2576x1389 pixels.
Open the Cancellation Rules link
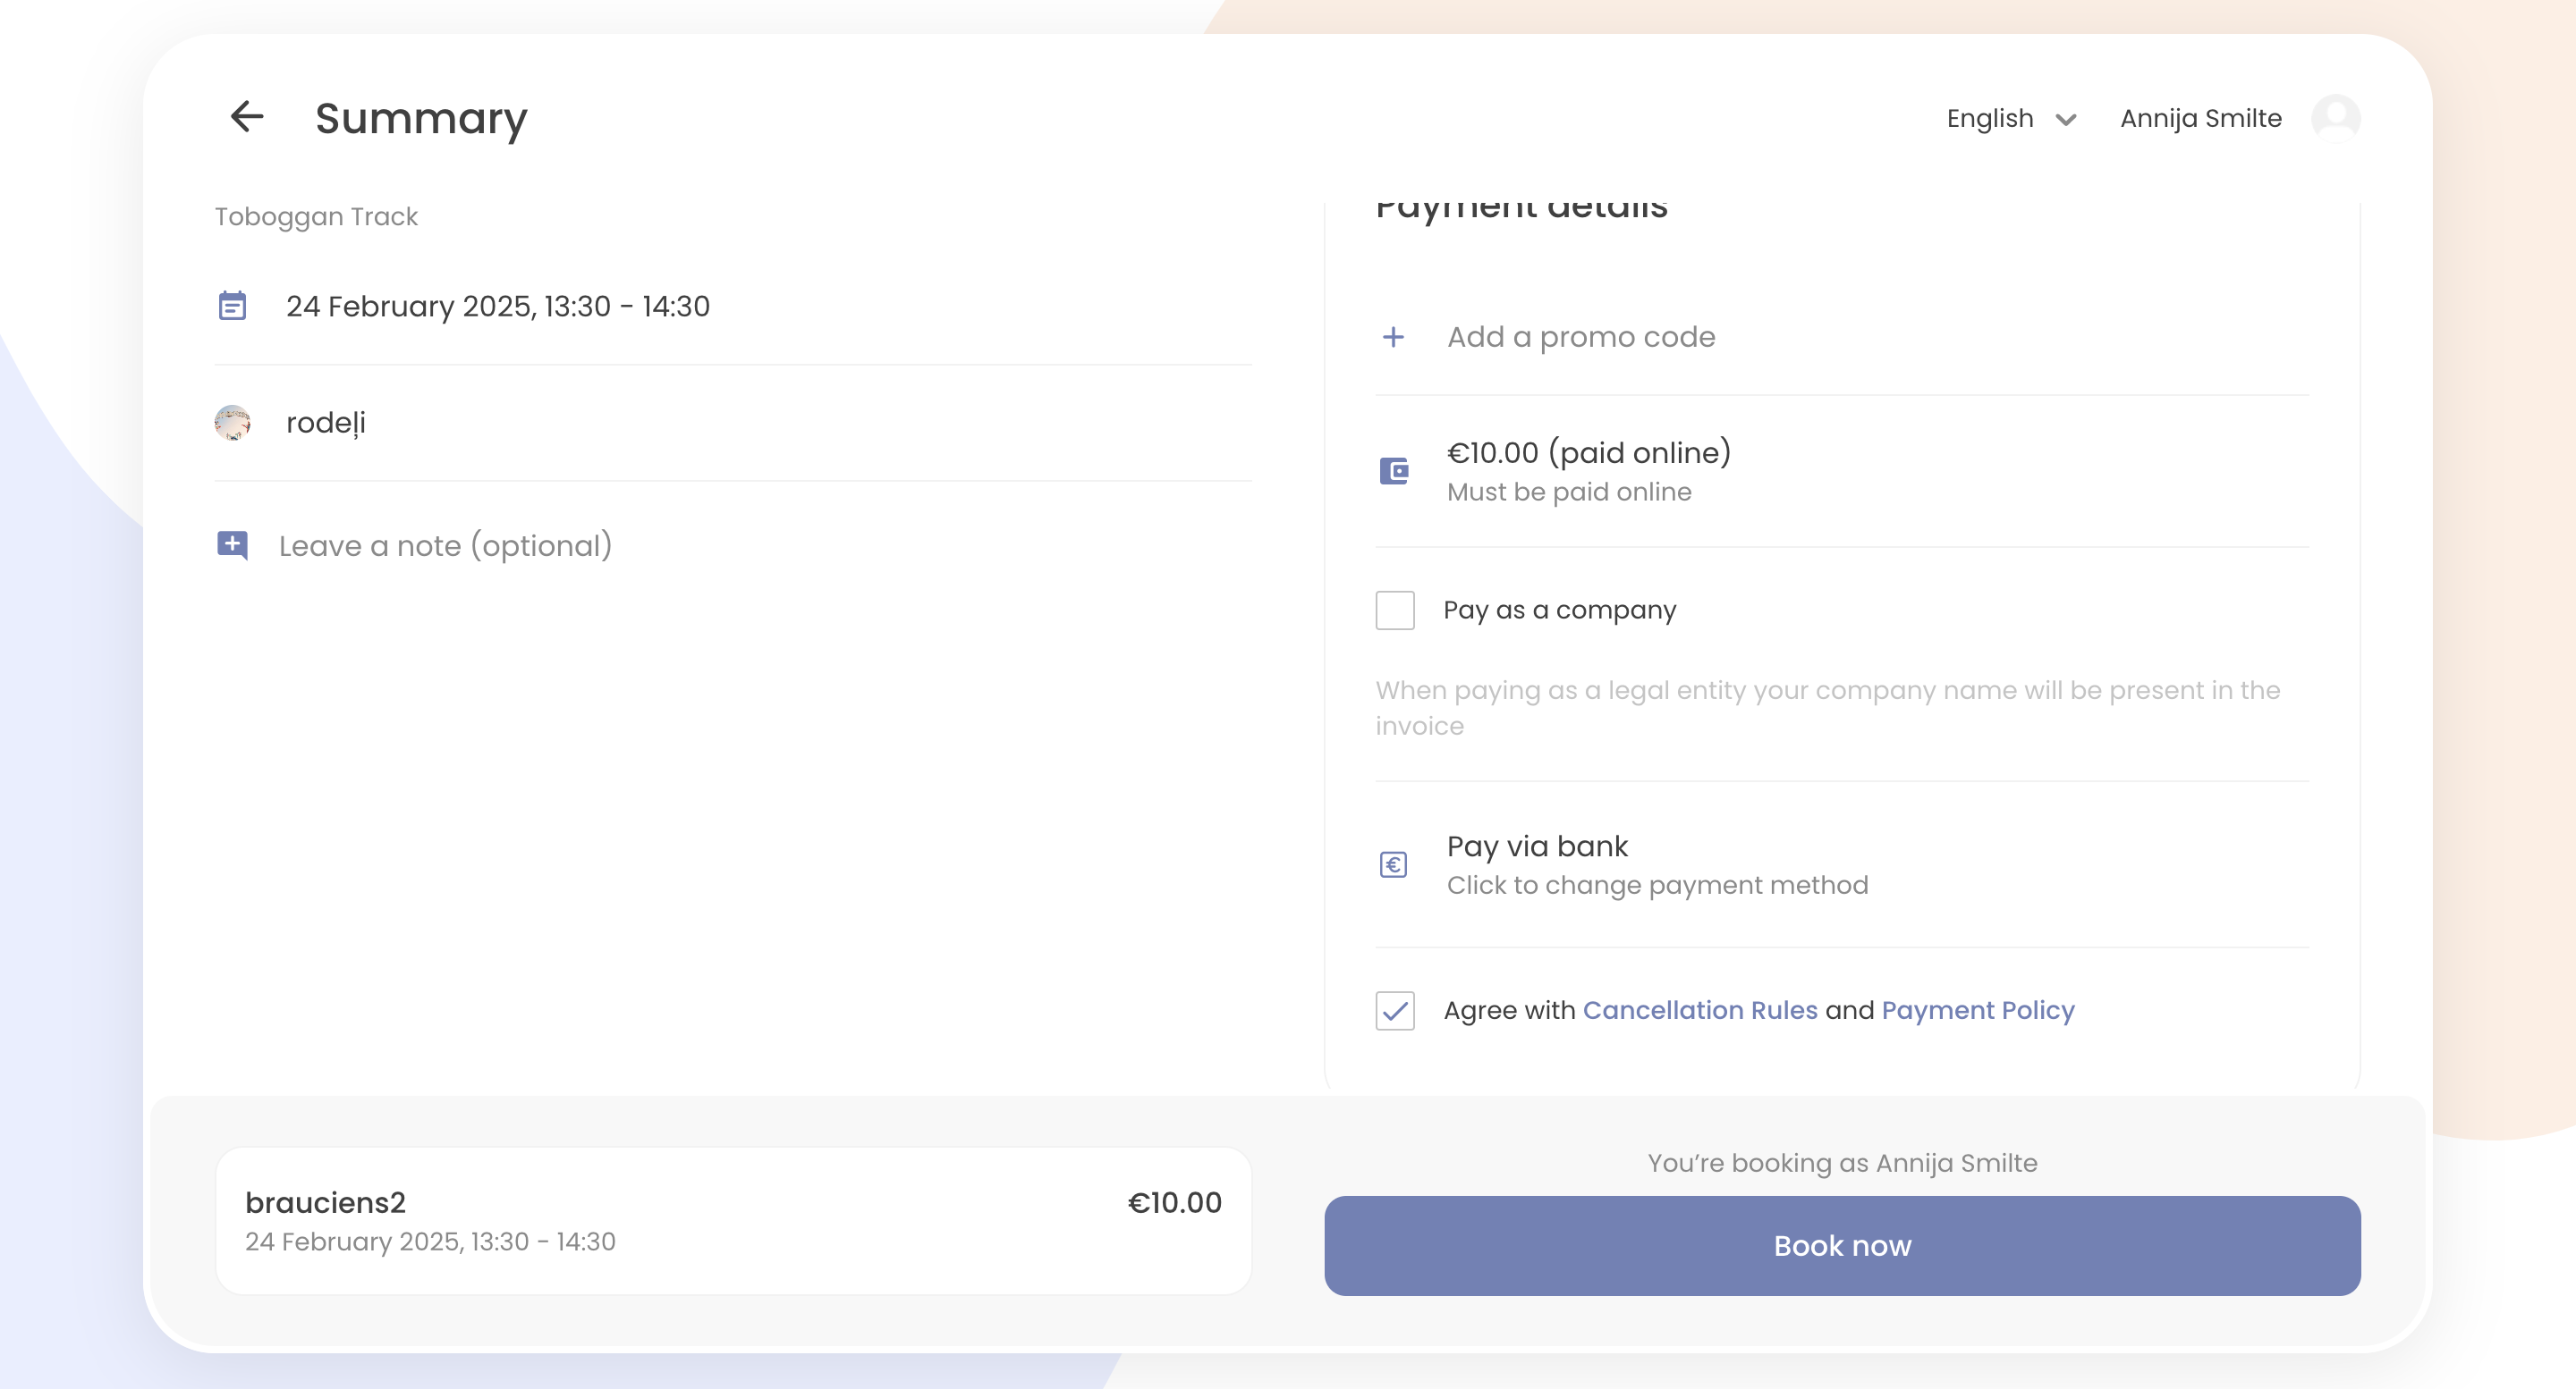(1699, 1010)
